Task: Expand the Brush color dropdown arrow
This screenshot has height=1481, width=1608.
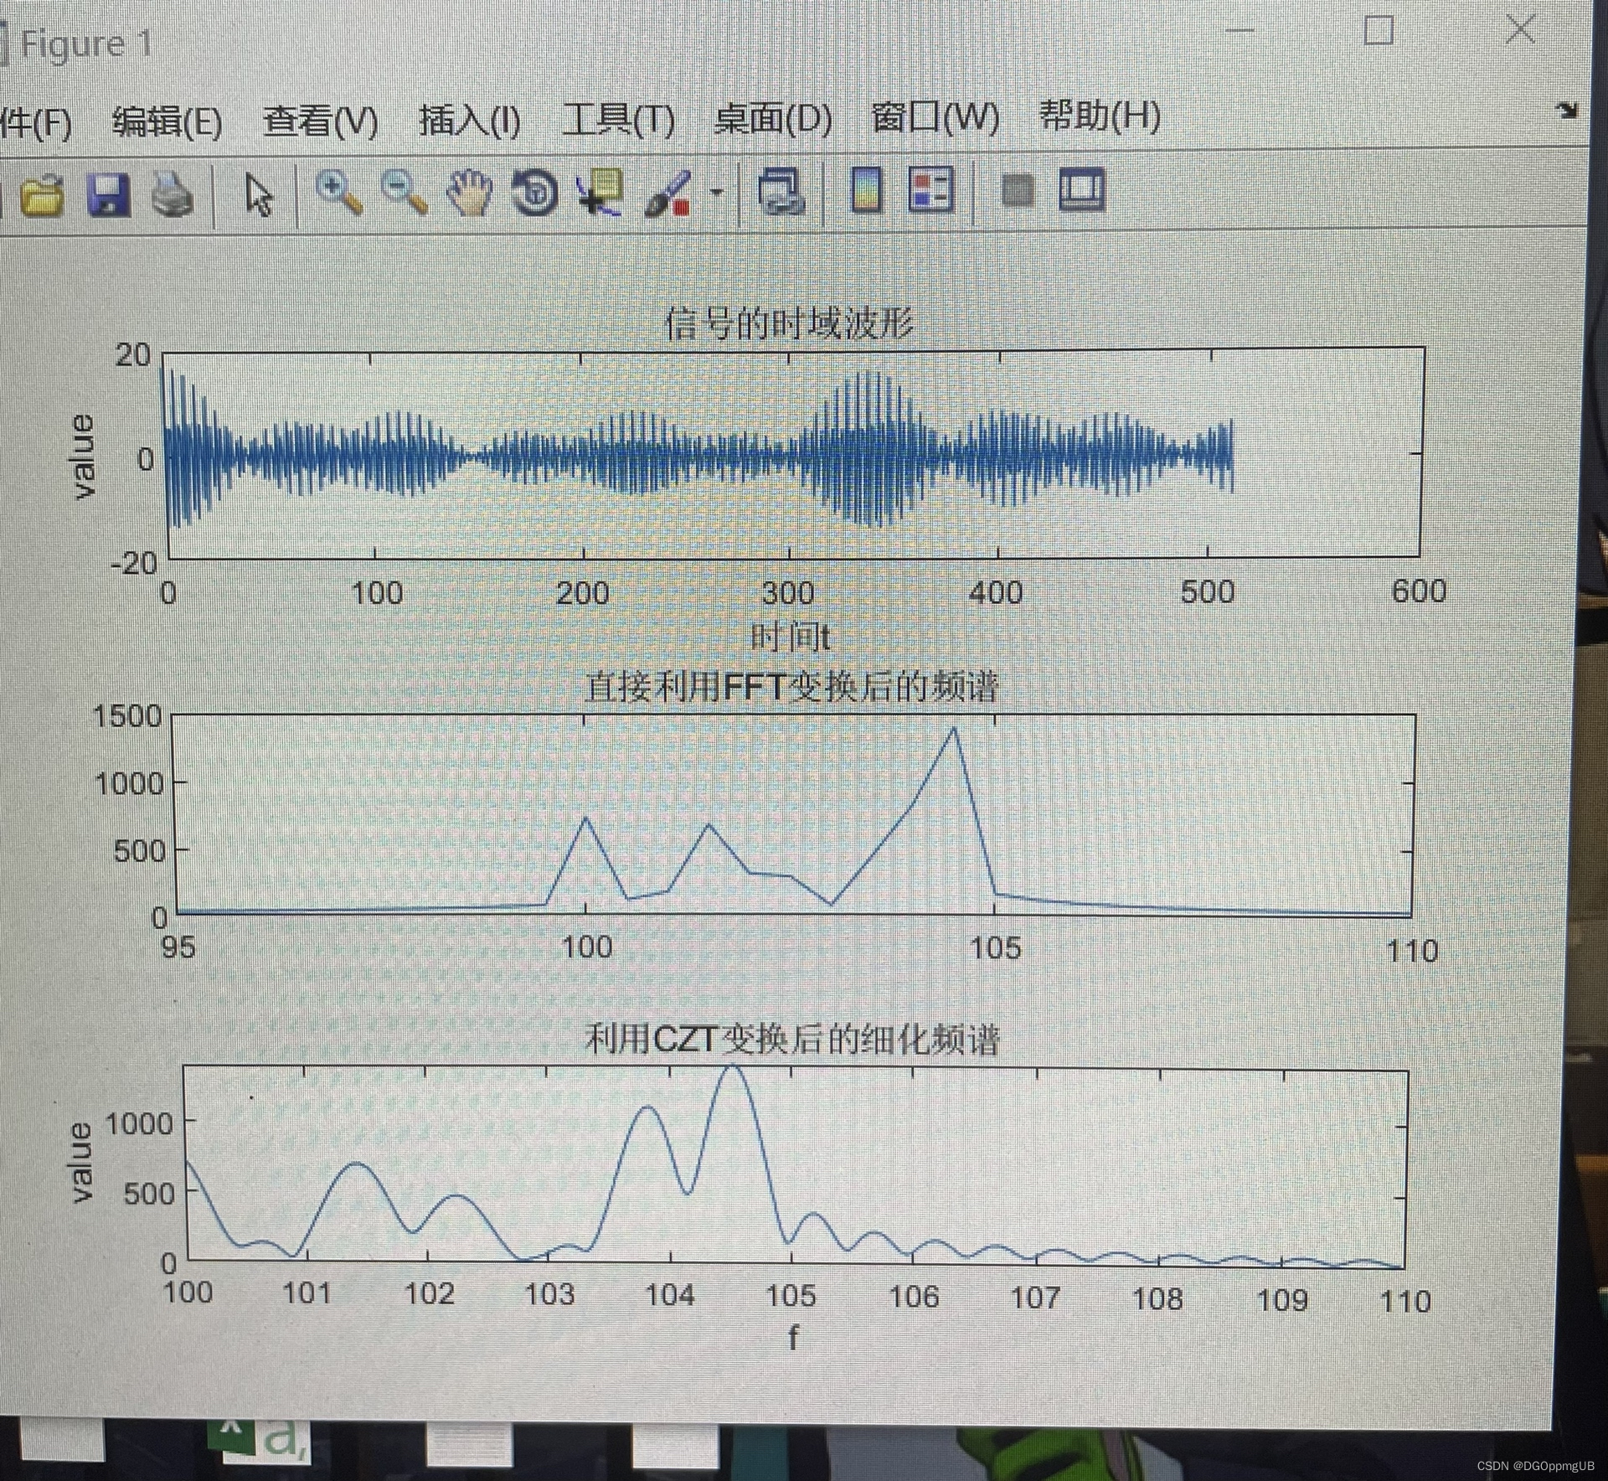Action: 717,193
